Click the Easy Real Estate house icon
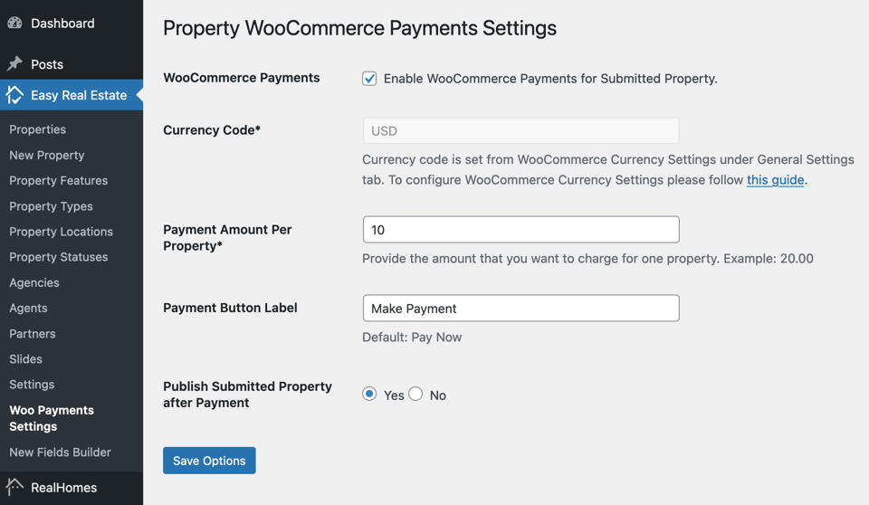 tap(15, 95)
